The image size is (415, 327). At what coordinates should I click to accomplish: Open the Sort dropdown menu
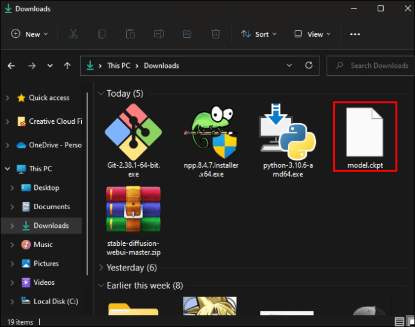(259, 34)
